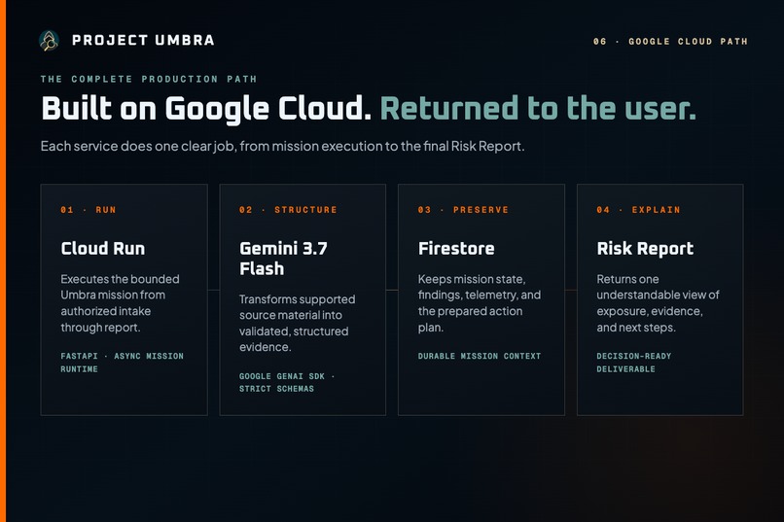This screenshot has width=784, height=522.
Task: Click the '01 · RUN' card label
Action: tap(89, 210)
